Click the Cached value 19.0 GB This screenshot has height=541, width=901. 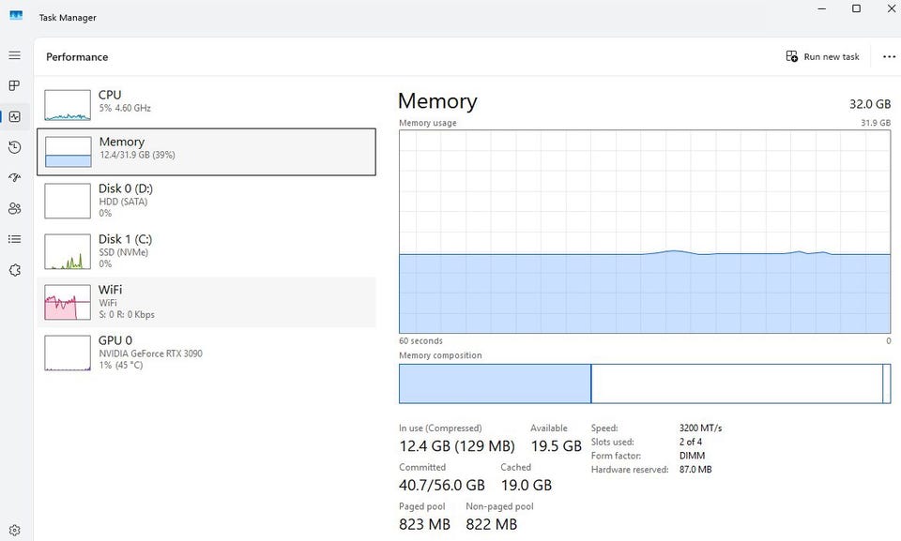pos(526,486)
